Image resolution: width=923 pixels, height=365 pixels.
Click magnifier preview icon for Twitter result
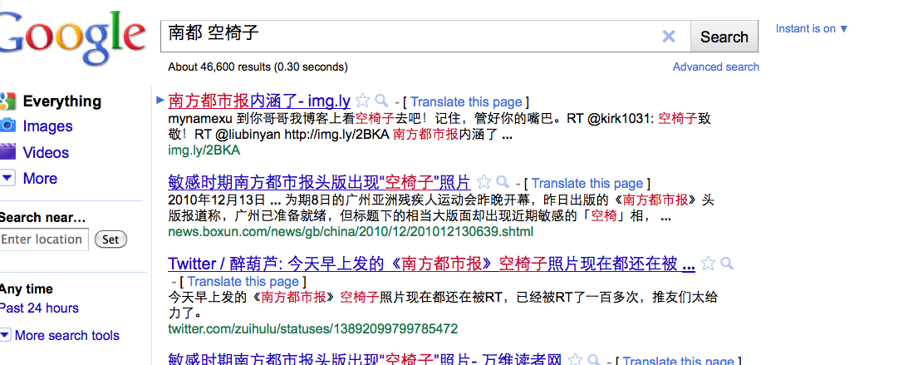727,264
